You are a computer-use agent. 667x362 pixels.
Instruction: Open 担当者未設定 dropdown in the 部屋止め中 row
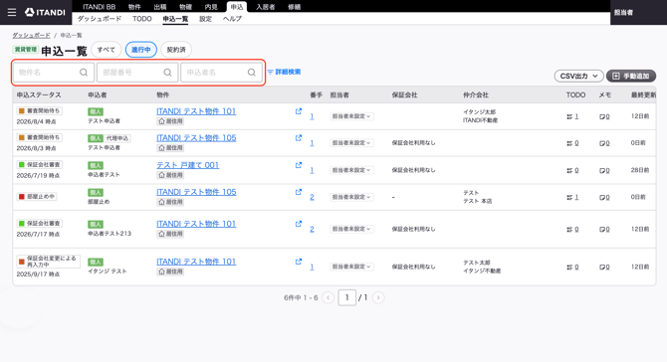tap(351, 197)
